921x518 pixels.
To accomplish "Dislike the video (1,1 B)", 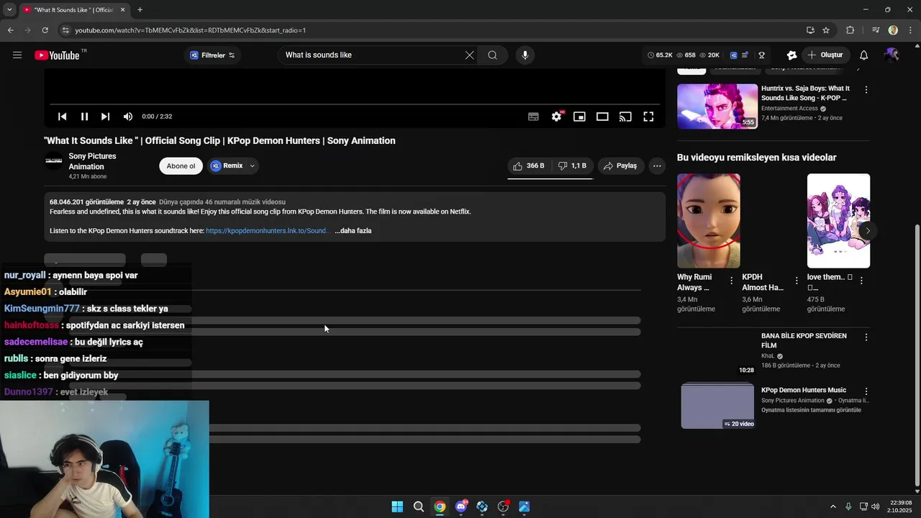I will tap(573, 165).
